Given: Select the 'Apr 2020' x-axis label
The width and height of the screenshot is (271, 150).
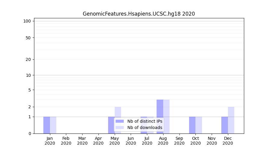Looking at the screenshot, I should (98, 141).
